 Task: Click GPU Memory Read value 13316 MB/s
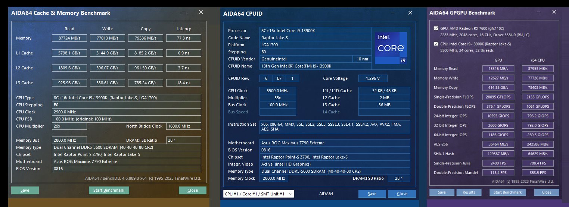[x=498, y=69]
